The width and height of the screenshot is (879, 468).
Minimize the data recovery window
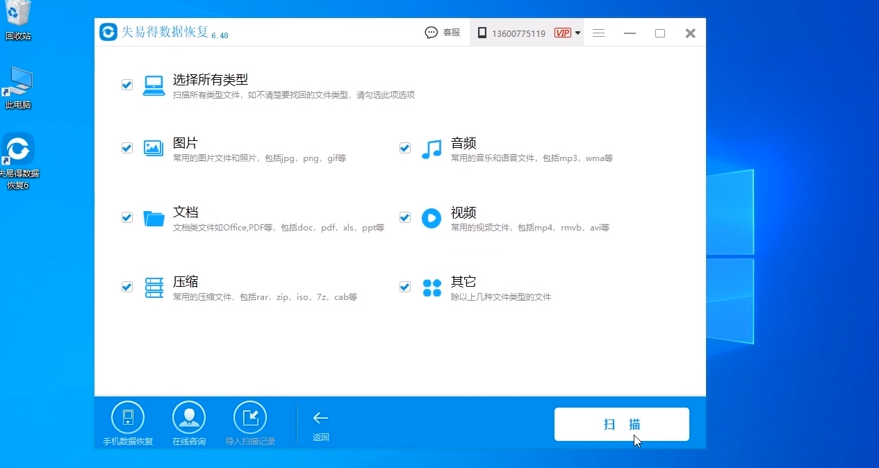pos(630,33)
